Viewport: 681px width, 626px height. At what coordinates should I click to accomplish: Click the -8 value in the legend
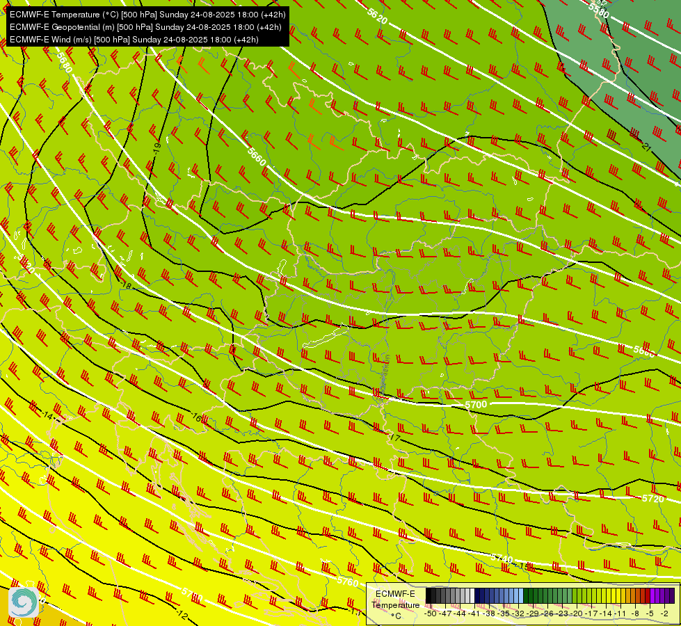635,613
